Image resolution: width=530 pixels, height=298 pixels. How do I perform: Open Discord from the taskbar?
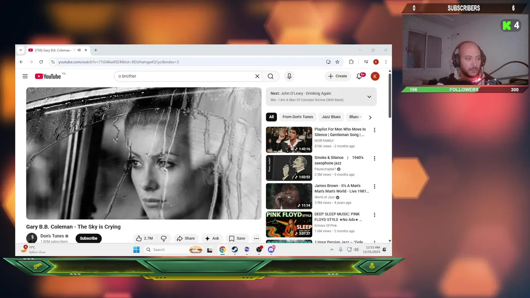click(271, 250)
